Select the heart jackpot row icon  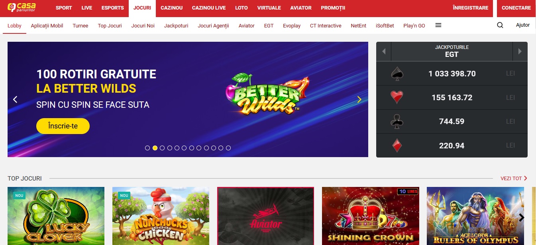point(397,97)
